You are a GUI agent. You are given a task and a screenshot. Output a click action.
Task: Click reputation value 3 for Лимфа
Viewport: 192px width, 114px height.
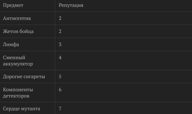pos(60,45)
